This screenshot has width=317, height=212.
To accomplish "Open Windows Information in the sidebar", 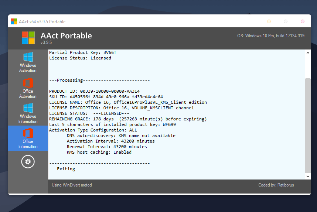I will pos(28,113).
